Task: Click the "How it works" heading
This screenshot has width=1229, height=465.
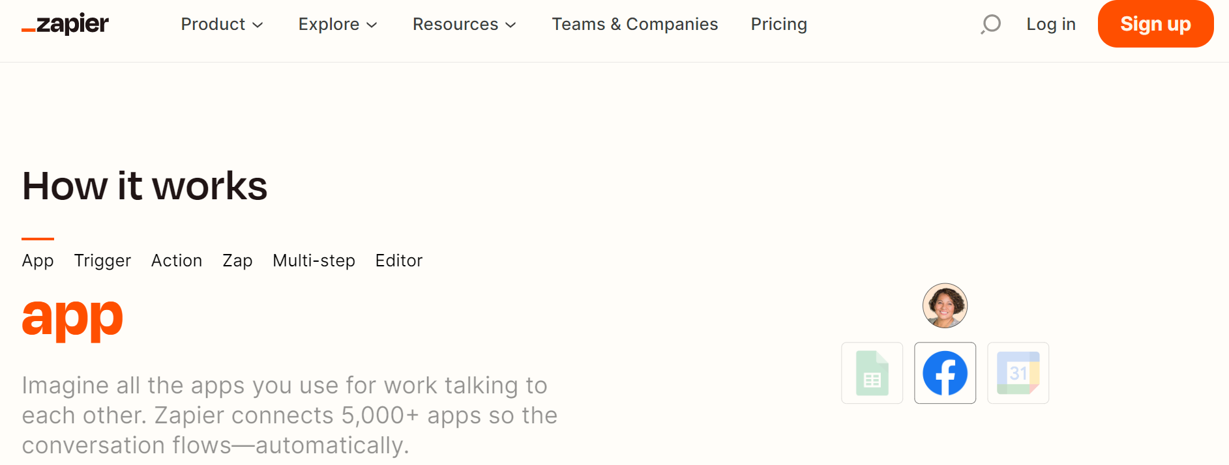Action: pyautogui.click(x=145, y=186)
